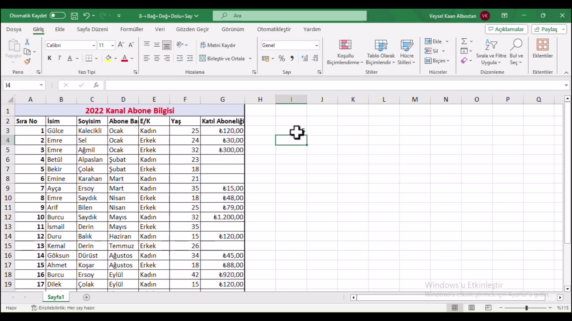This screenshot has height=321, width=572.
Task: Click vertical scrollbar down arrow
Action: 568,289
